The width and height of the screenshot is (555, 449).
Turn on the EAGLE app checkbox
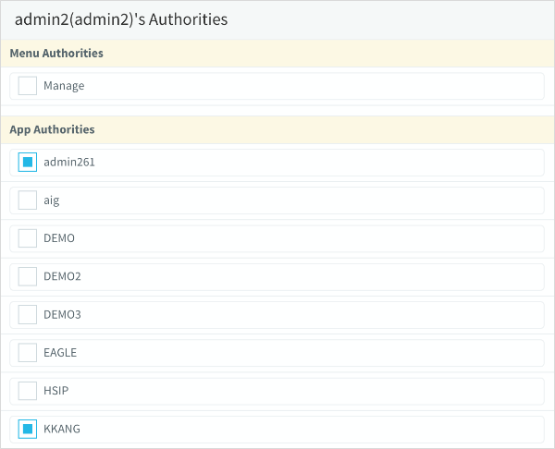28,352
